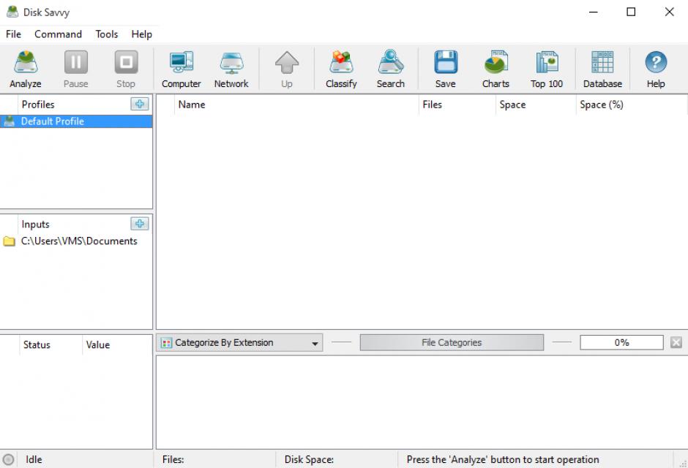
Task: Click the Idle status text
Action: (34, 460)
